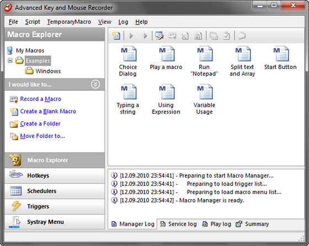
Task: Select the Windows folder in tree
Action: 48,71
